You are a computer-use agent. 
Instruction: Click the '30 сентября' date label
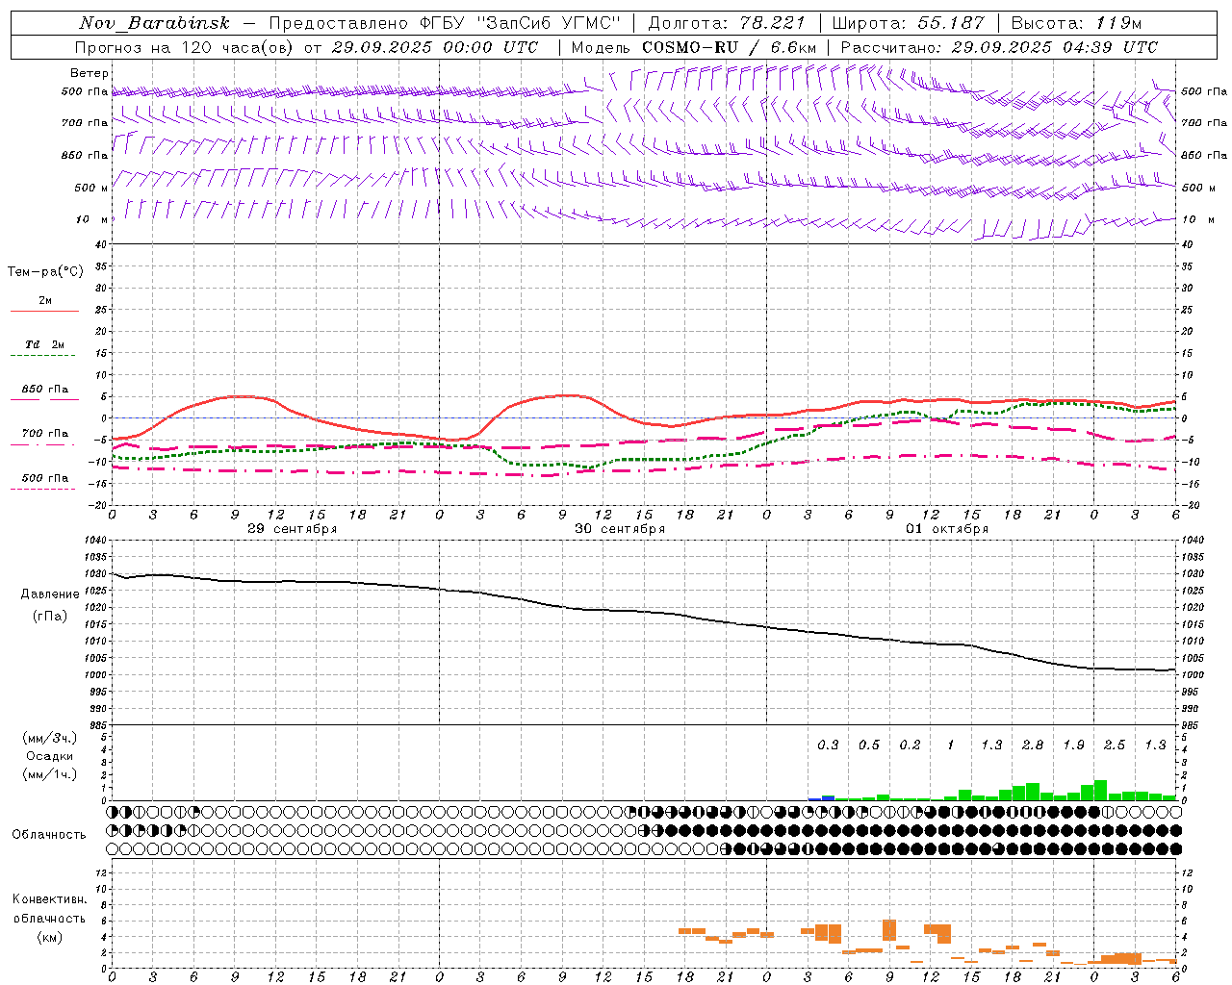point(620,529)
